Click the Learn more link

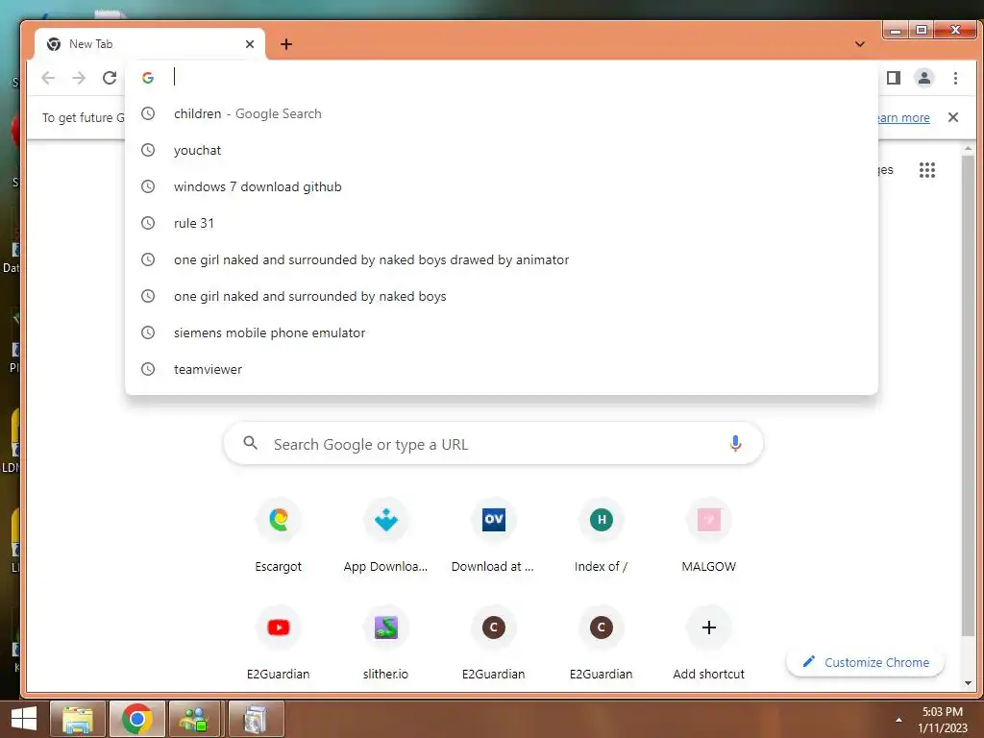point(903,117)
